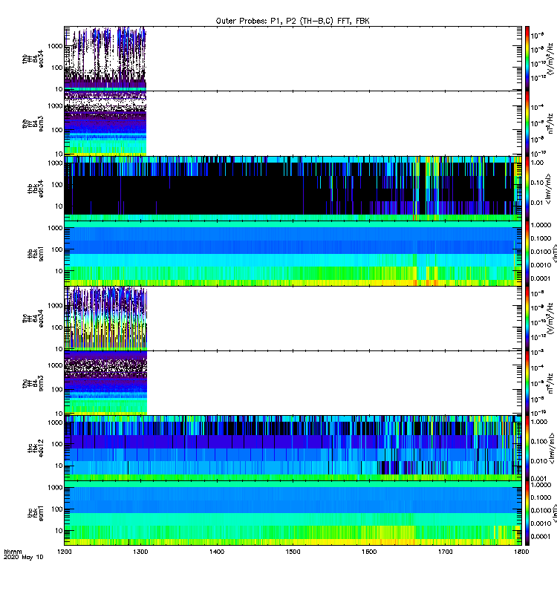The image size is (557, 594).
Task: Click the thb fff 64 scm3 spectrogram panel
Action: pos(293,123)
